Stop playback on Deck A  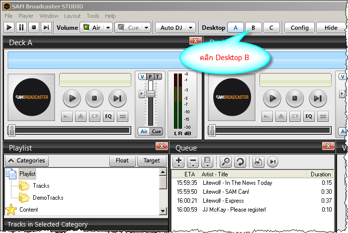pyautogui.click(x=94, y=98)
